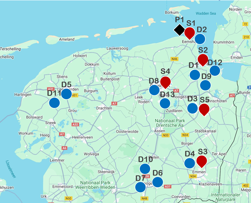Click the Emmeloord town label

(62, 187)
